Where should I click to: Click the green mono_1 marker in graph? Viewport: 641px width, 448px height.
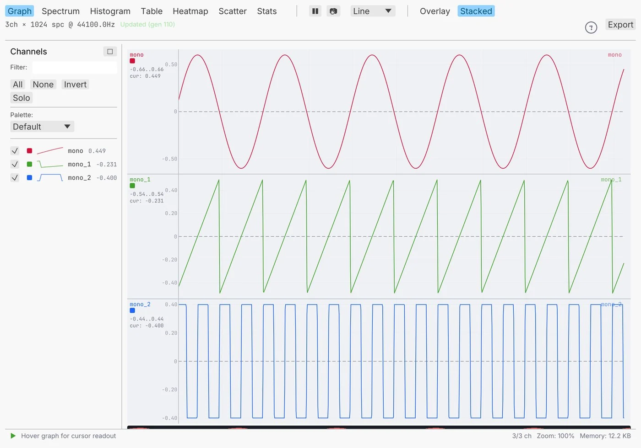132,186
